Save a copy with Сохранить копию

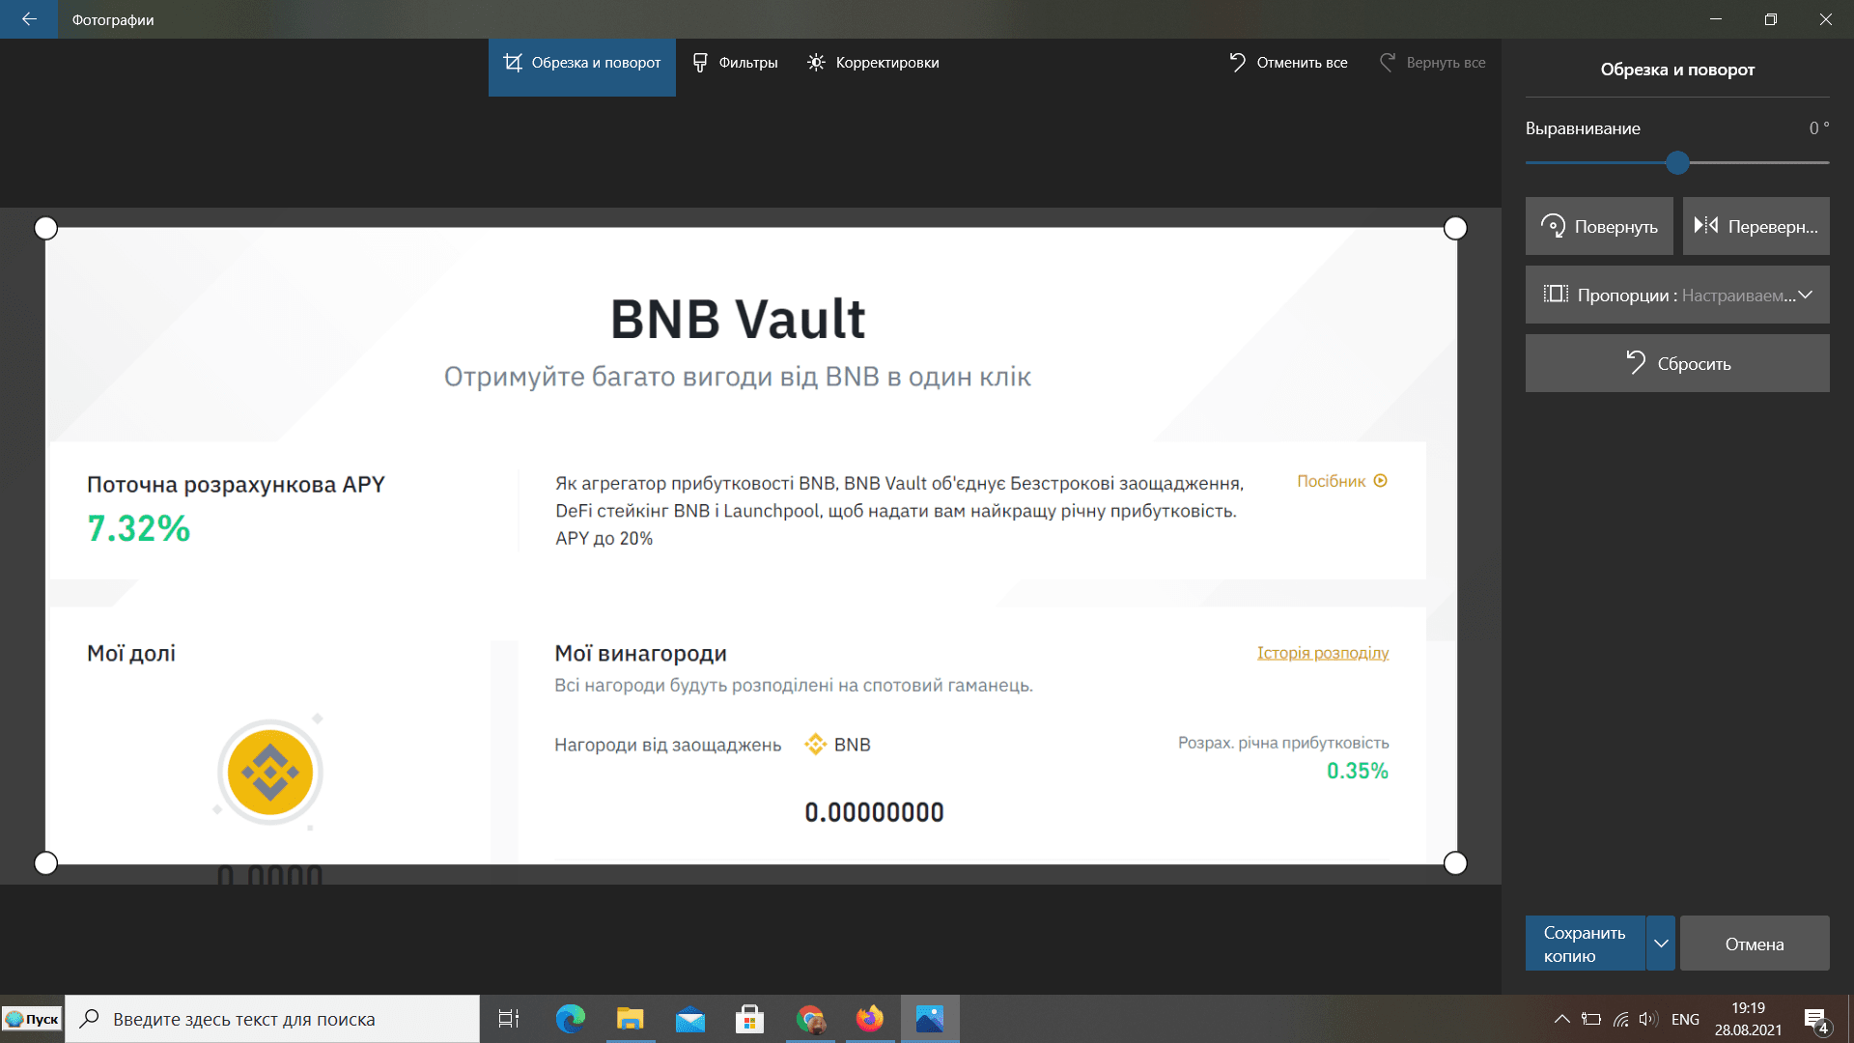point(1585,944)
